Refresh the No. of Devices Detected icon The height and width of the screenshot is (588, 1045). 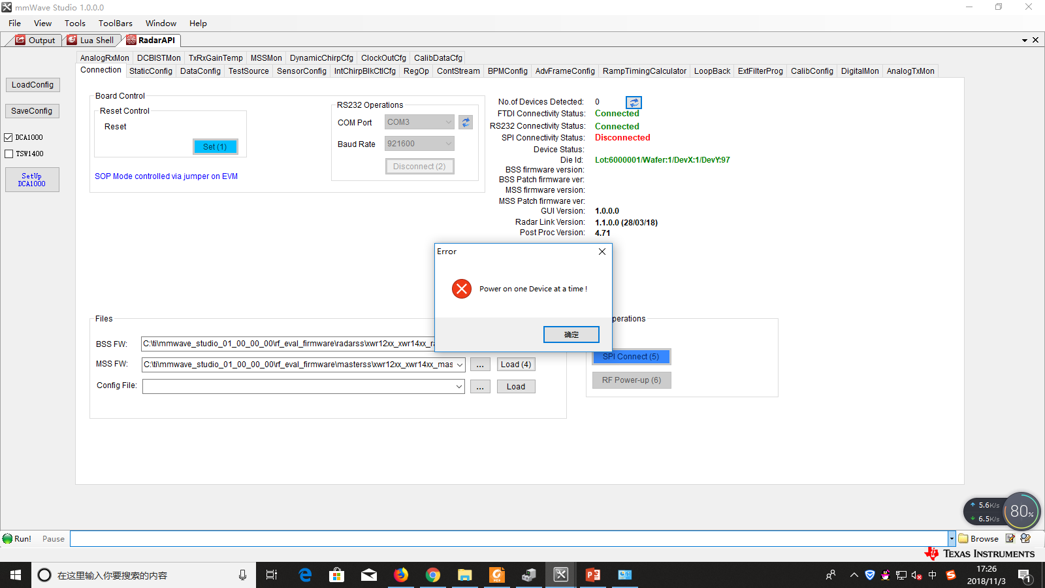tap(634, 103)
